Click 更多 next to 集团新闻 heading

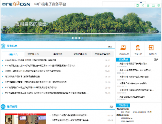[x=111, y=107]
